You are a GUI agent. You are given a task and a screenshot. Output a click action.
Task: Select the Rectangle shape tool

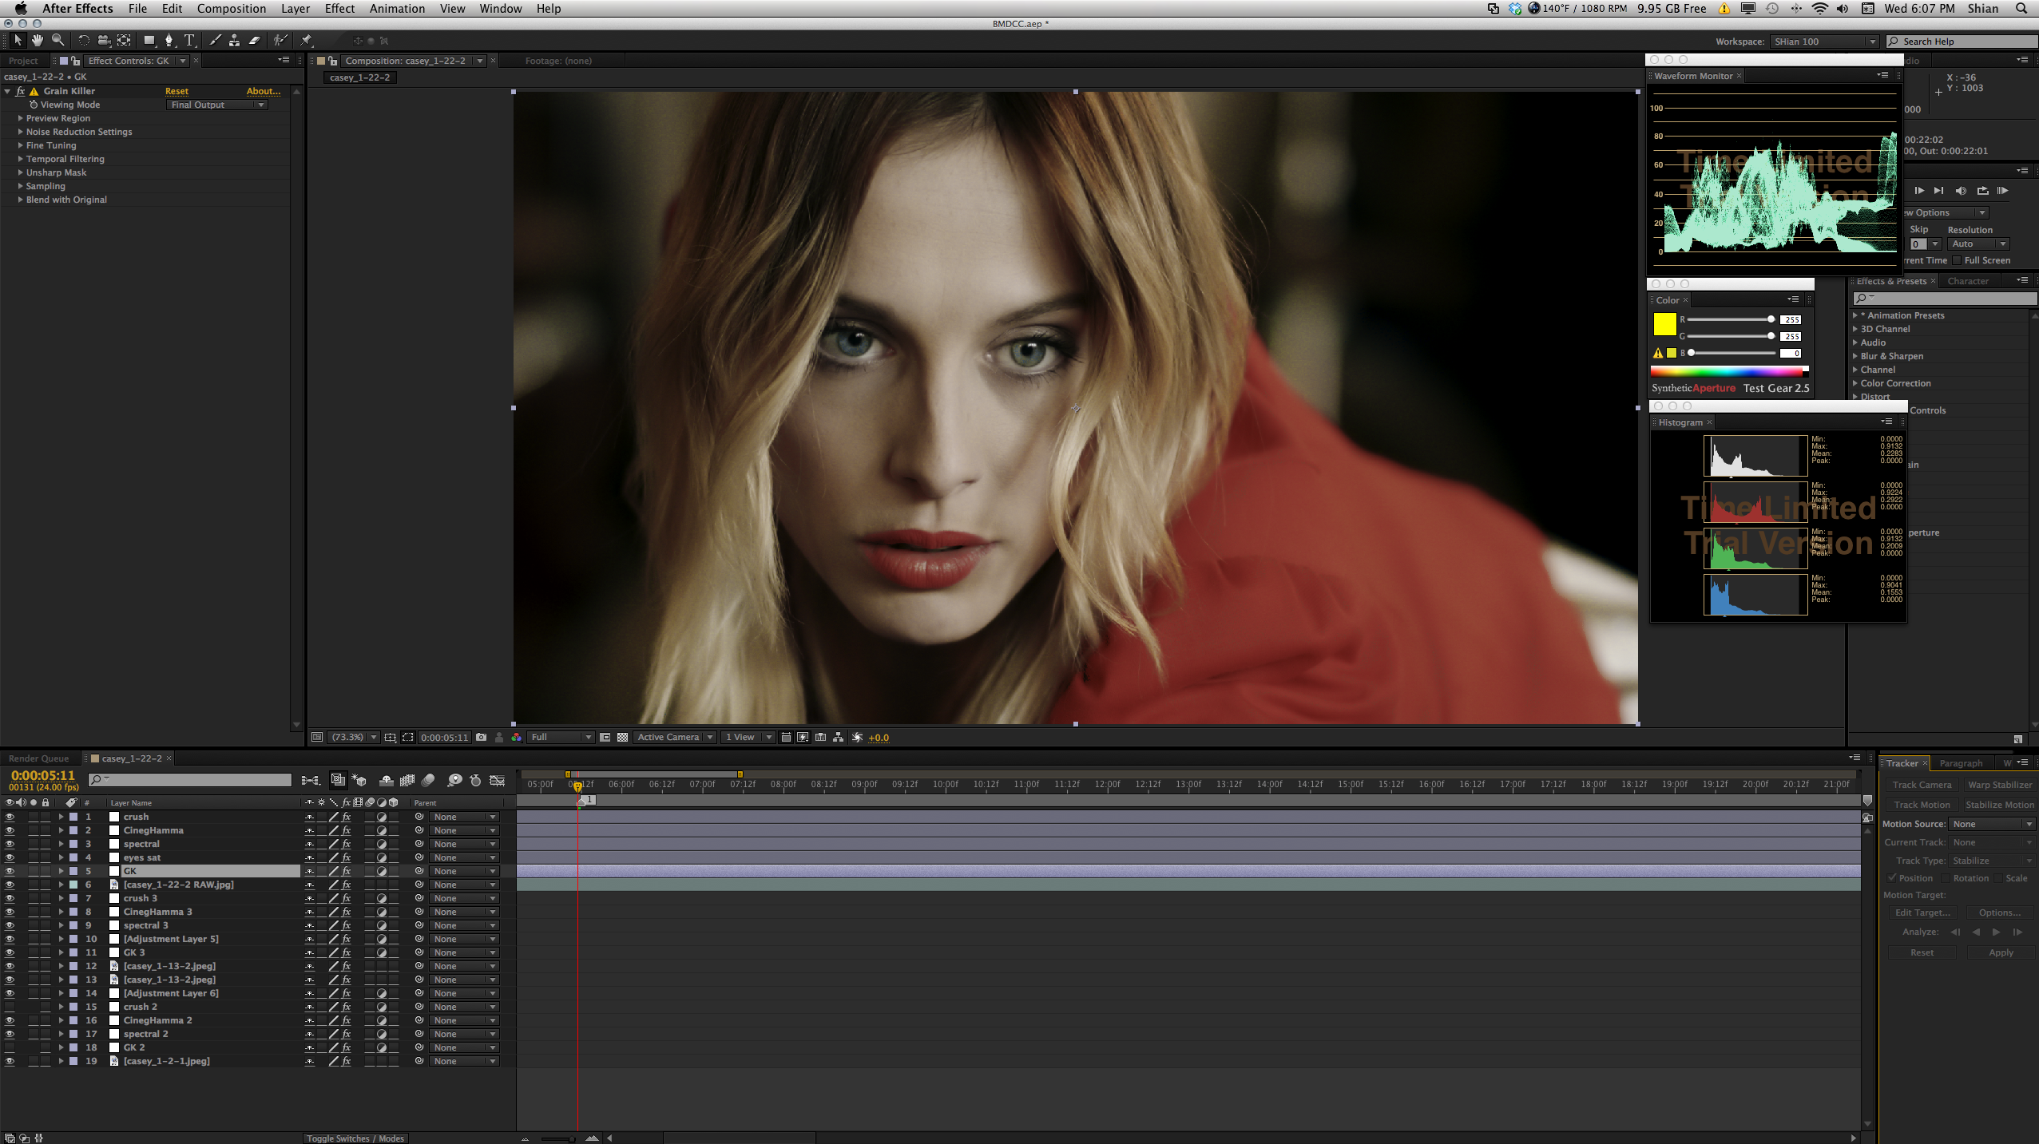[149, 40]
